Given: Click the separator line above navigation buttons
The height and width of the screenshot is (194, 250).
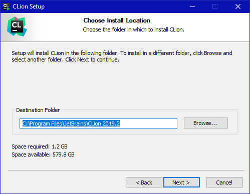Looking at the screenshot, I should coord(126,170).
